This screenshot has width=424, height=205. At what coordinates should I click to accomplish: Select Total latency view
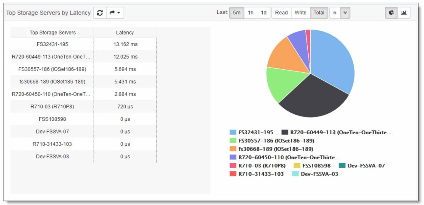(319, 13)
